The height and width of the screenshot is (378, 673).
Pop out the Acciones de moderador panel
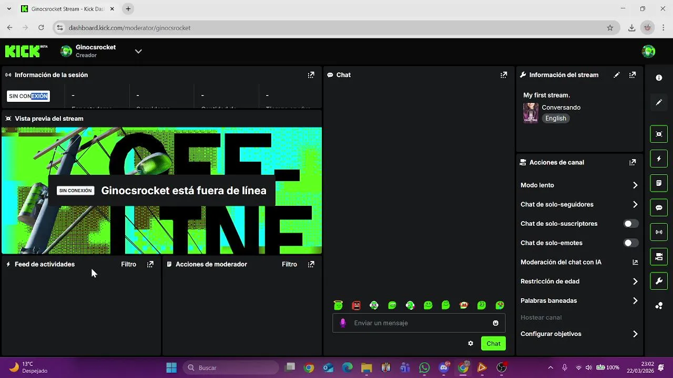click(311, 265)
